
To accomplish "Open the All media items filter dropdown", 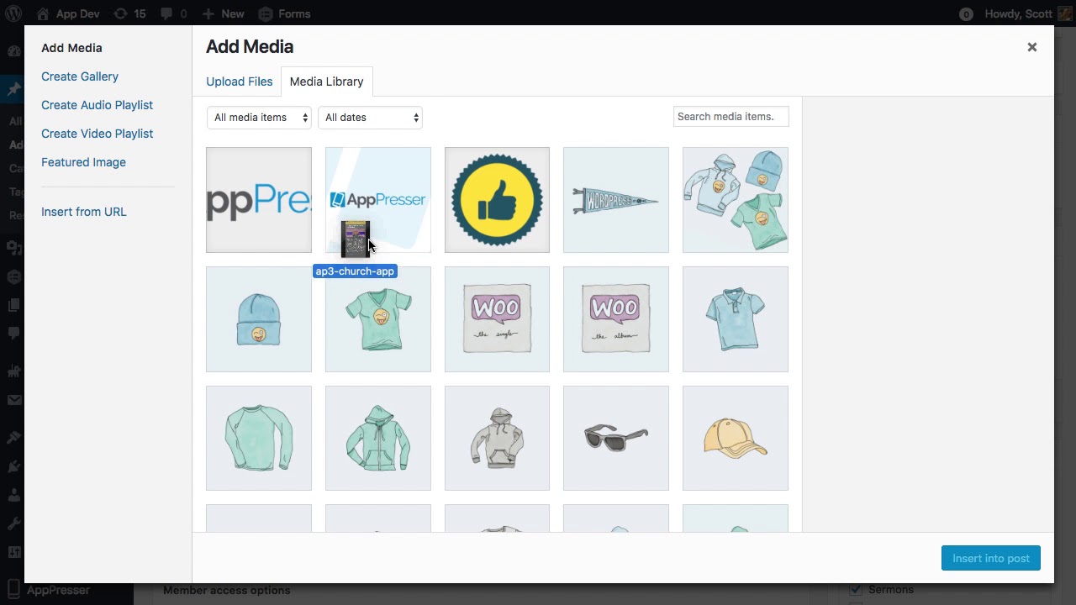I will (259, 118).
